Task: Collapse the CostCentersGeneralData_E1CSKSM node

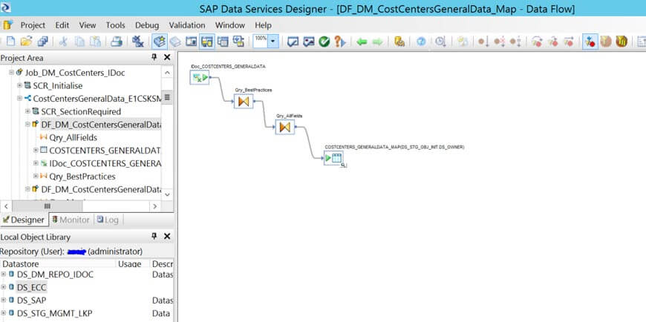Action: (19, 99)
